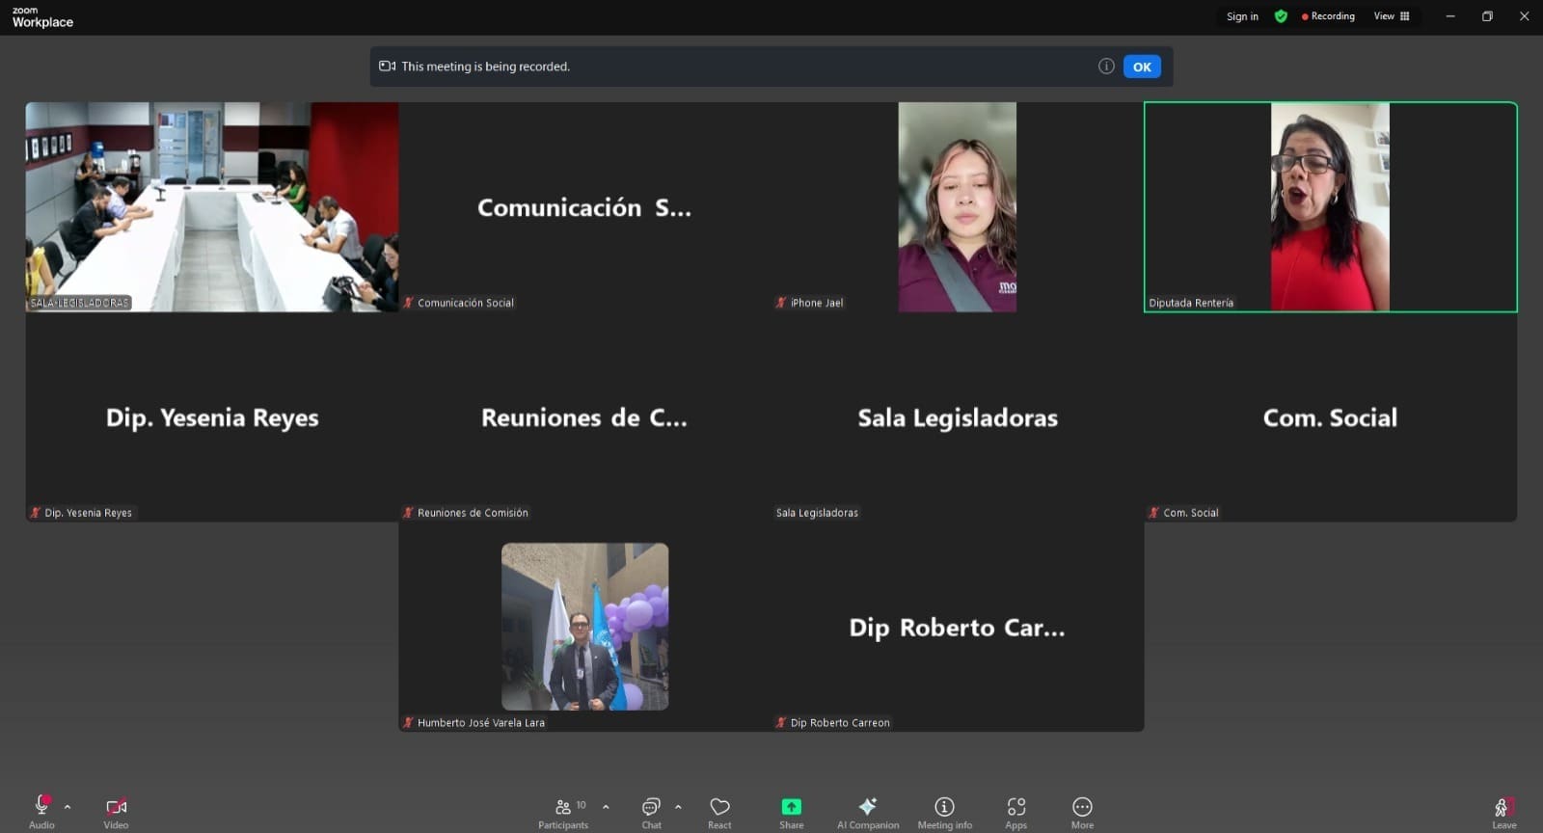This screenshot has height=833, width=1543.
Task: Expand the Participants options chevron
Action: tap(606, 806)
